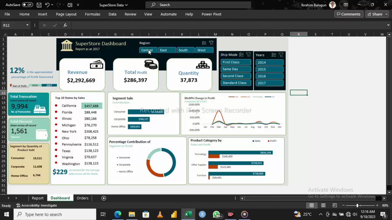Click the Save icon in title bar
Screen dimensions: 392x220
39,5
